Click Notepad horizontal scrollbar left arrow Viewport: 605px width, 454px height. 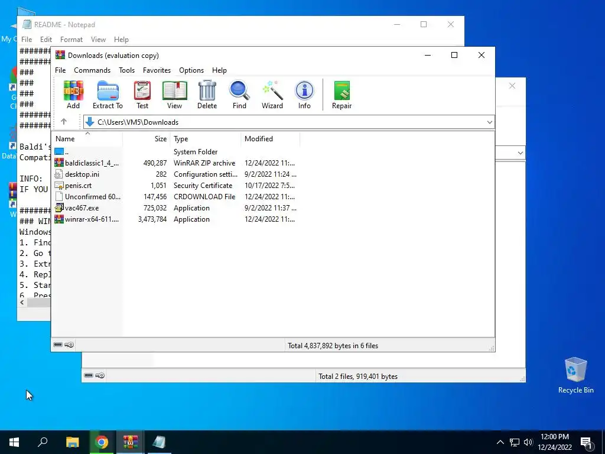(x=22, y=302)
